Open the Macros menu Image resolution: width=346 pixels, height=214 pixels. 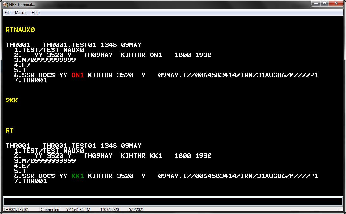click(x=21, y=13)
